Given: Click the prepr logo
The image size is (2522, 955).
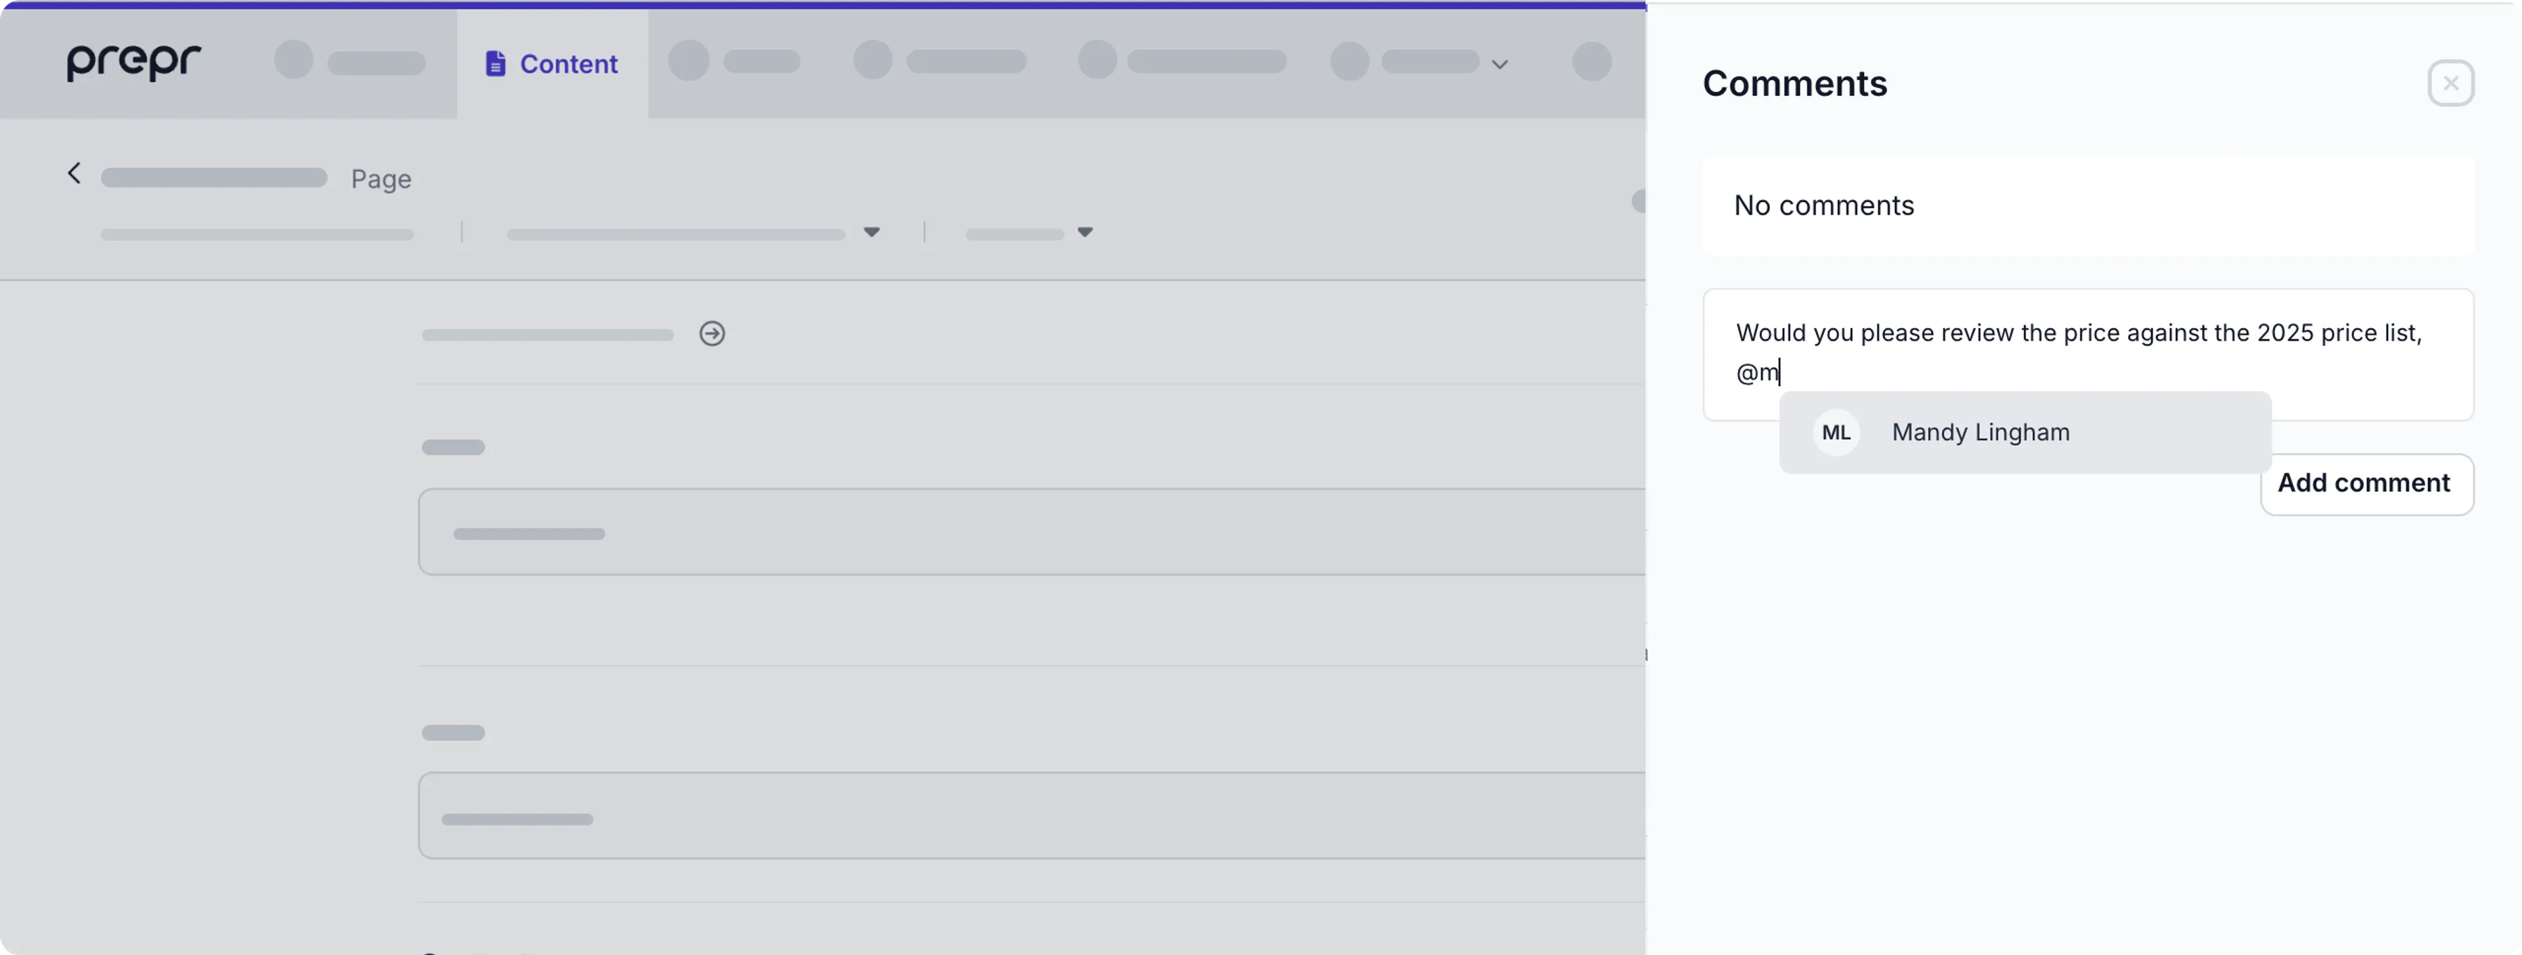Looking at the screenshot, I should 133,62.
